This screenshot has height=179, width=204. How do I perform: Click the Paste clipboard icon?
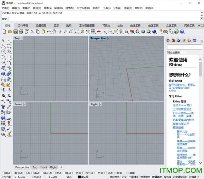click(x=43, y=32)
